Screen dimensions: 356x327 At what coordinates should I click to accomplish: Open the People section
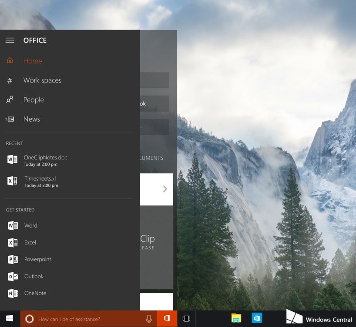pyautogui.click(x=34, y=100)
